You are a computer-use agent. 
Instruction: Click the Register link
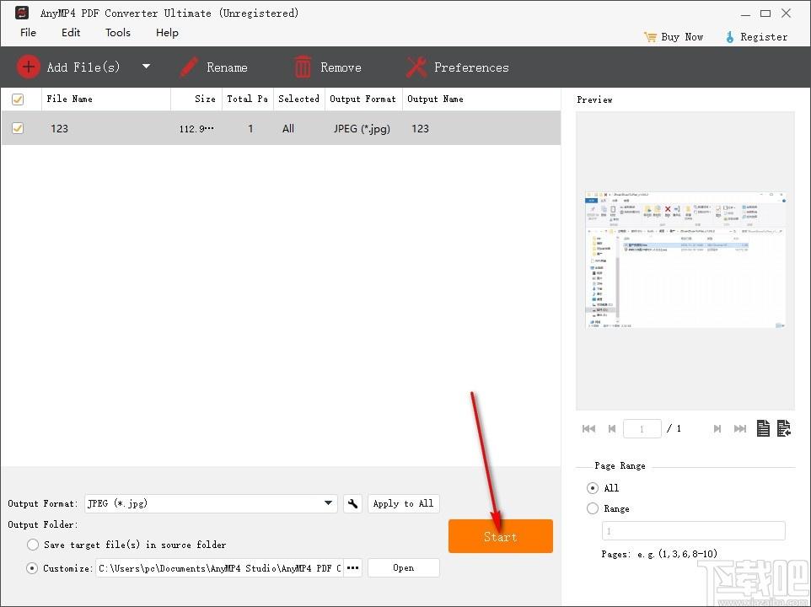pos(764,37)
